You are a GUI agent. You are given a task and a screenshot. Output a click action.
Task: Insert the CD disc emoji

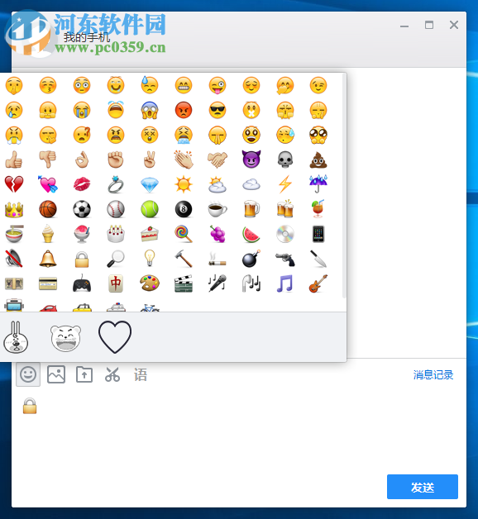285,234
